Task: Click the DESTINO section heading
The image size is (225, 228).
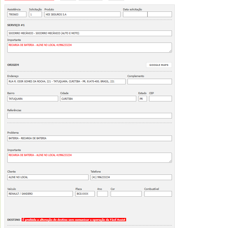Action: [14, 220]
